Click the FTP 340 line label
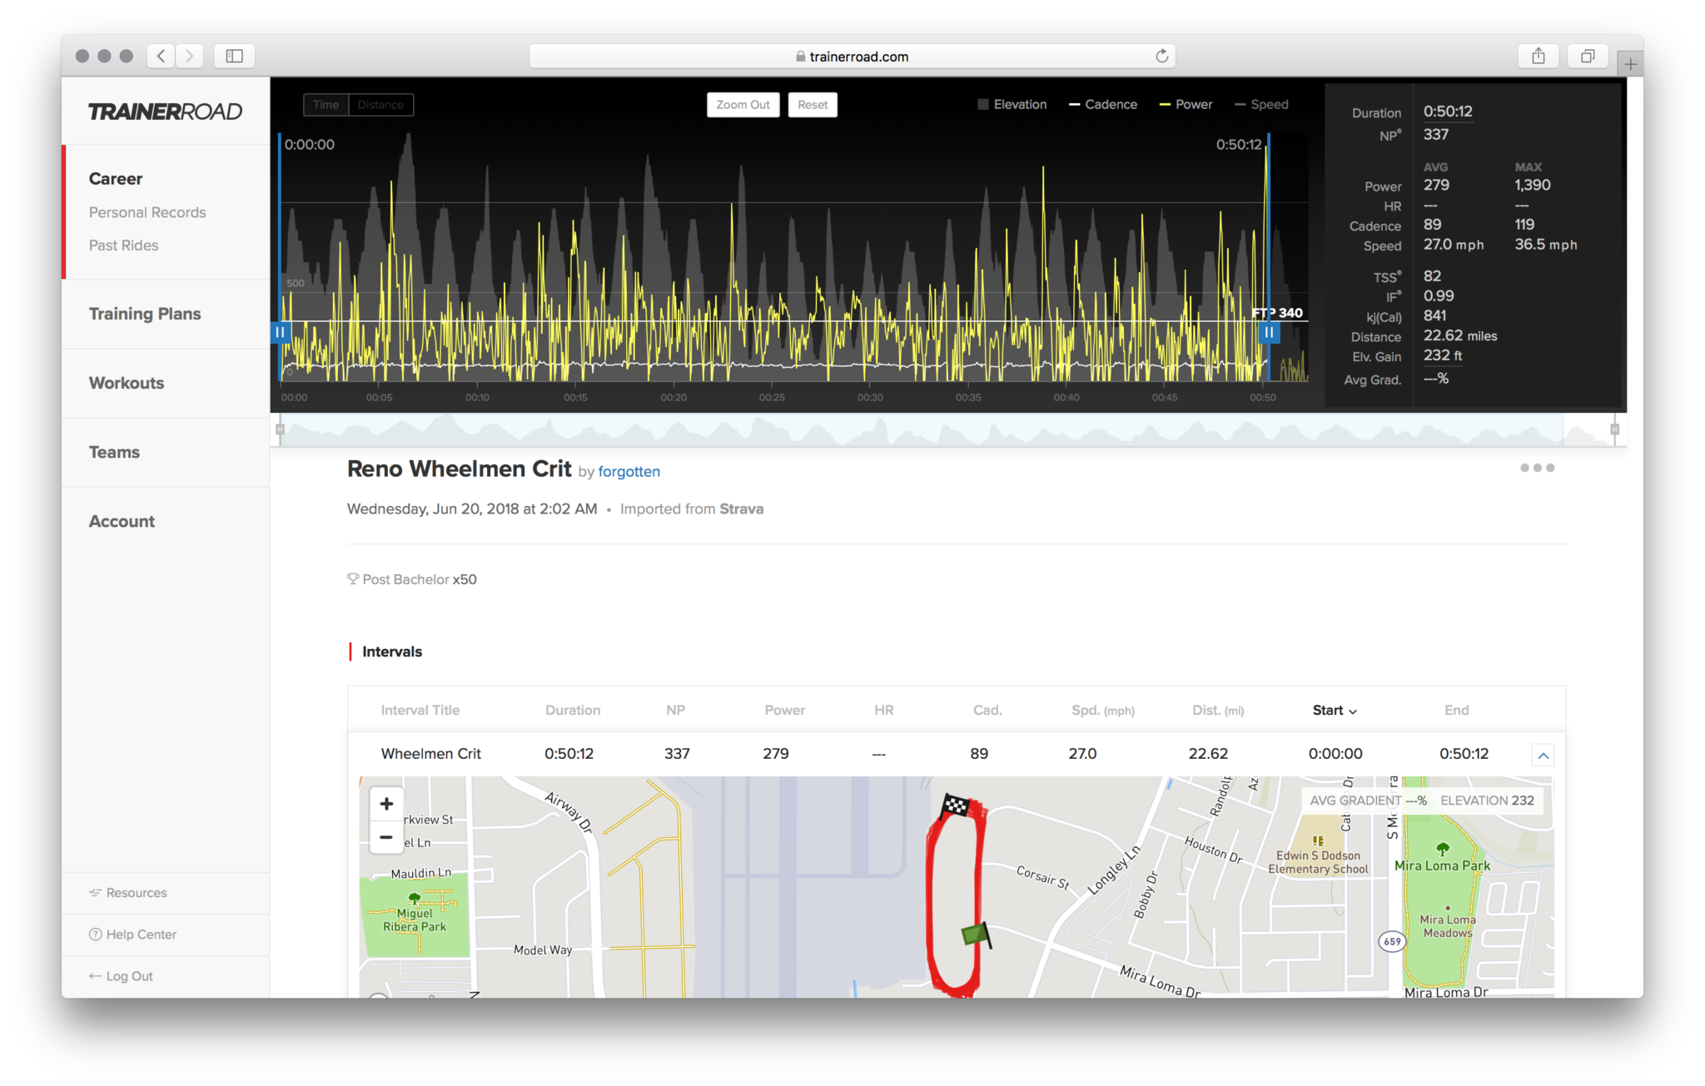 tap(1277, 313)
